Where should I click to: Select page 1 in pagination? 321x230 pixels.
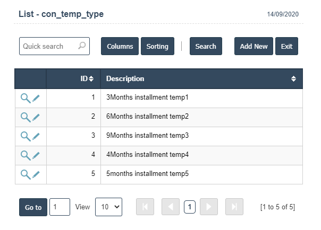click(x=190, y=207)
